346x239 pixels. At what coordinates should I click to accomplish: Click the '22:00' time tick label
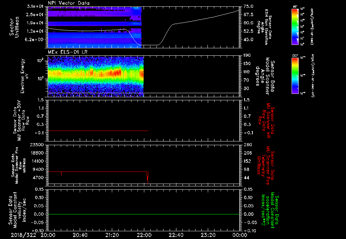pyautogui.click(x=144, y=235)
